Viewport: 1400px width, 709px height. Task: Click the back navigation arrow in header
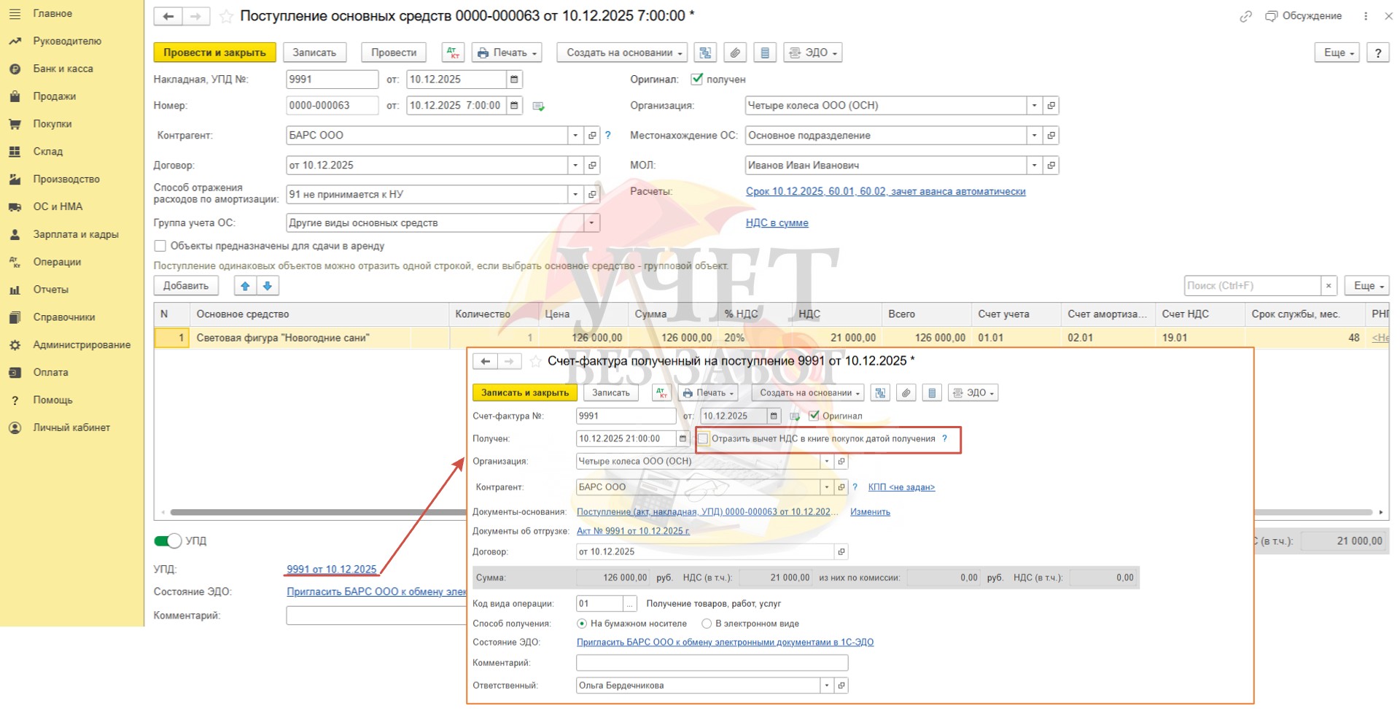click(x=168, y=16)
